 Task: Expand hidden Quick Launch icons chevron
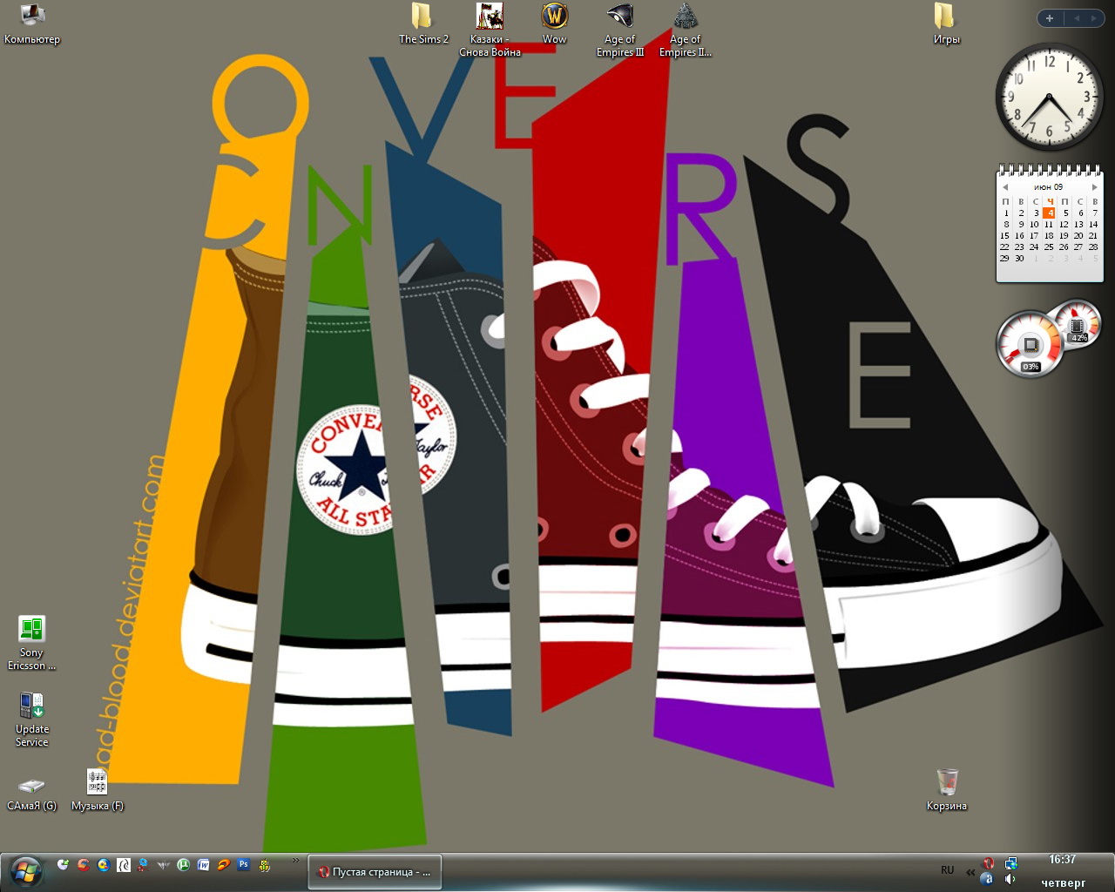pos(296,861)
